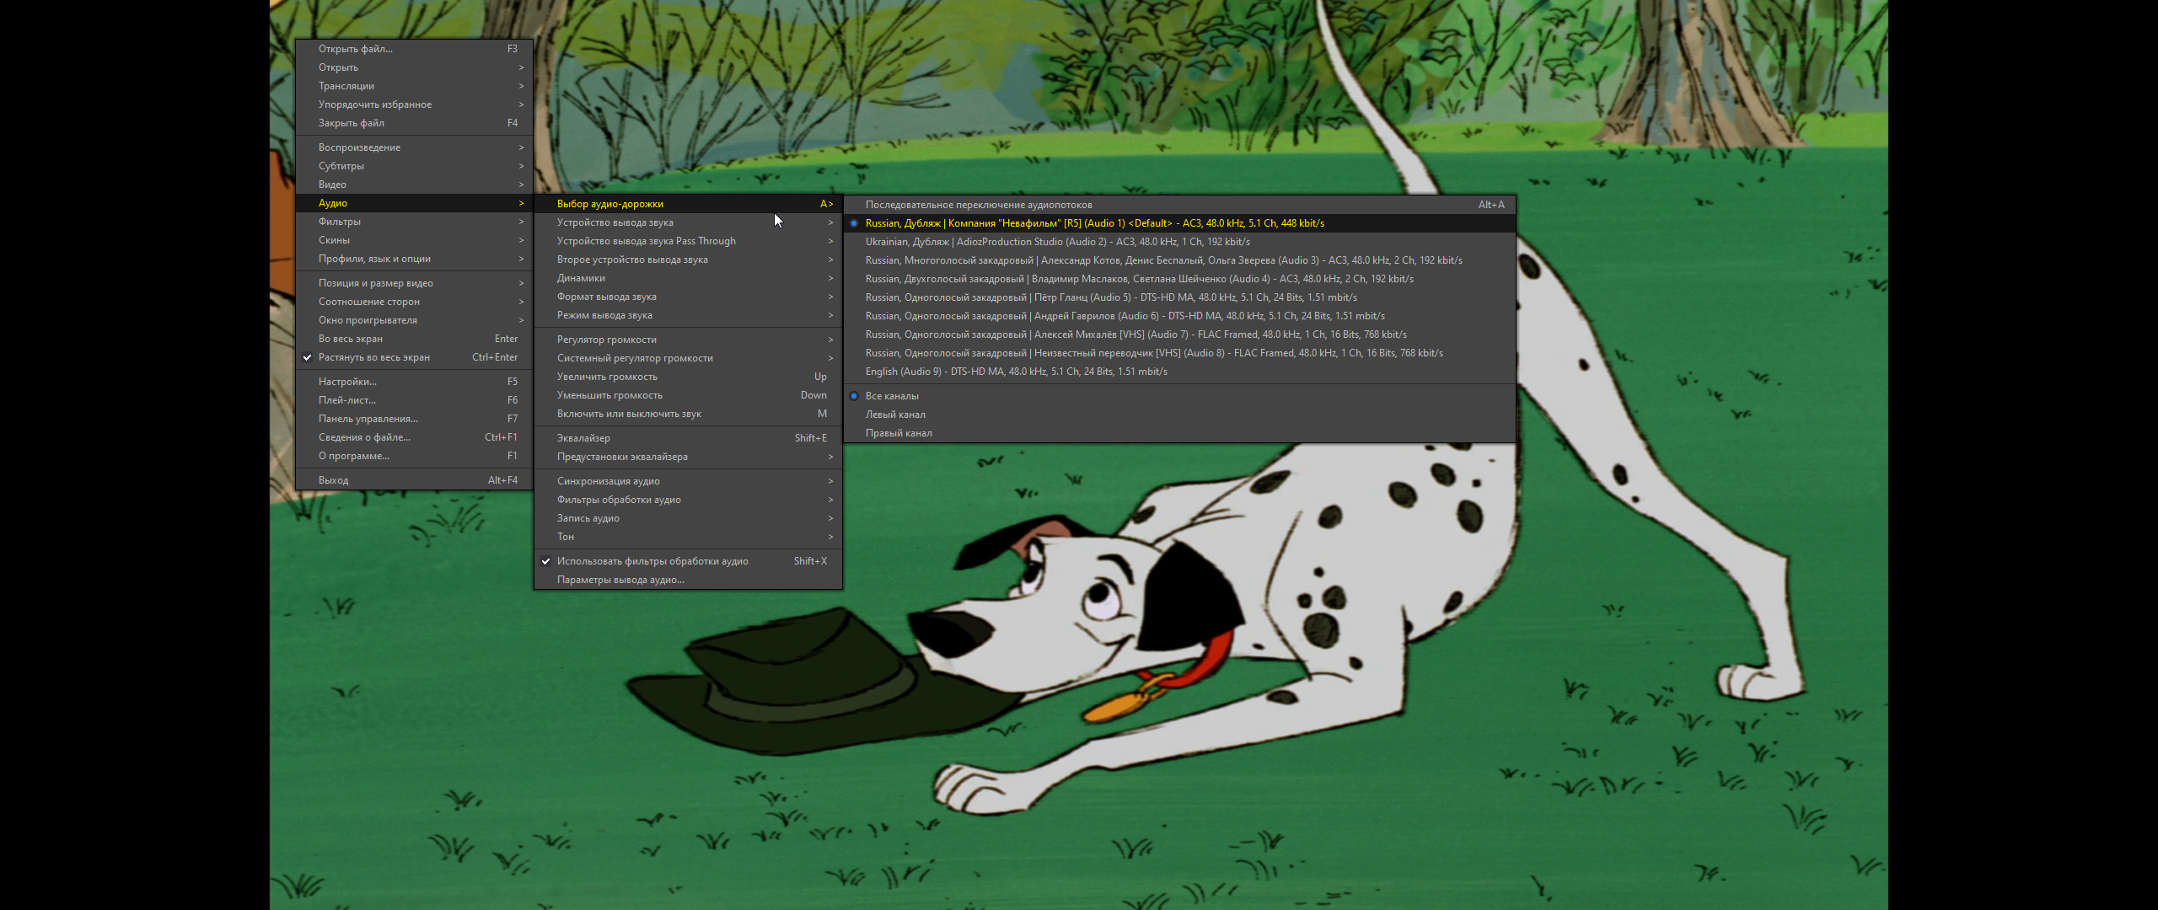Select Russian Дубляж Невафильм Audio 1 track
This screenshot has height=910, width=2158.
click(x=1179, y=223)
